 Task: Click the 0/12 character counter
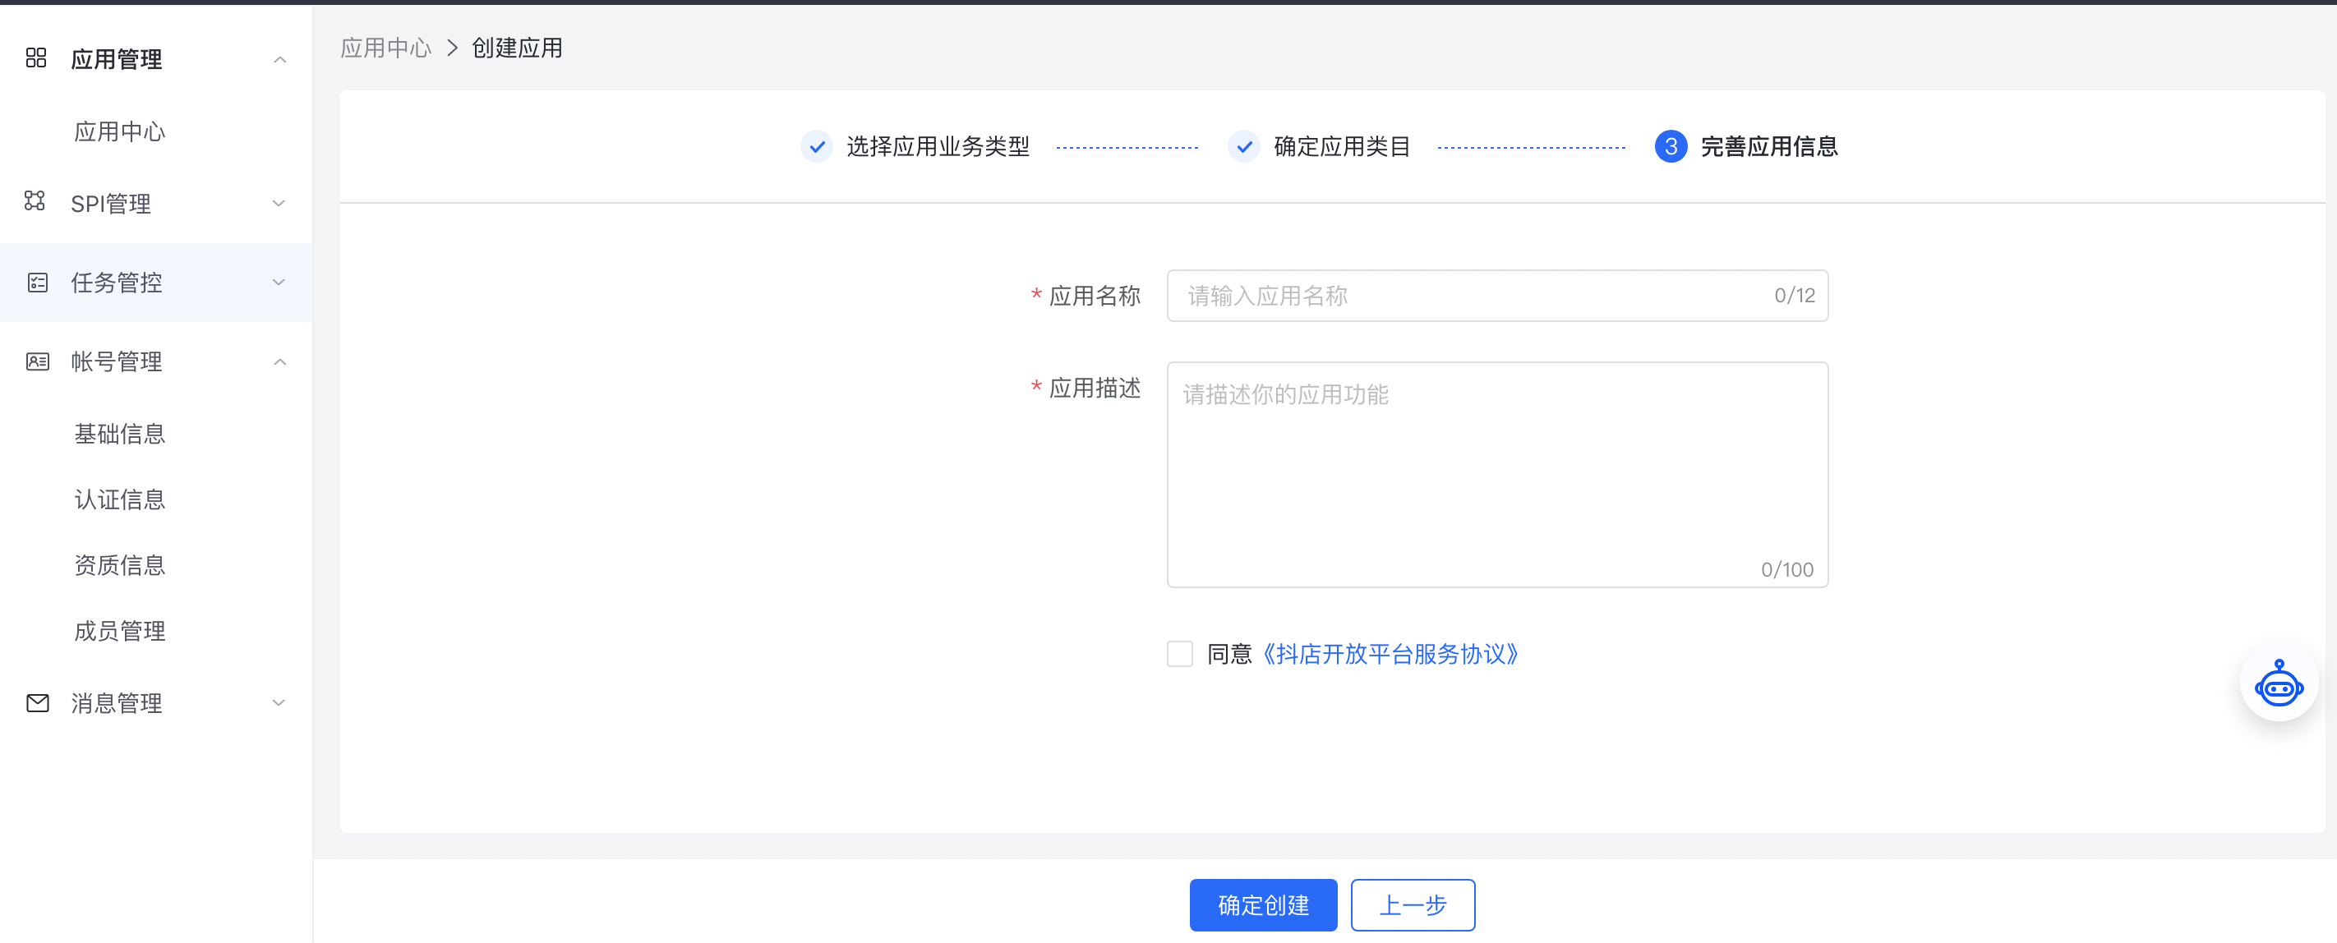click(x=1795, y=296)
